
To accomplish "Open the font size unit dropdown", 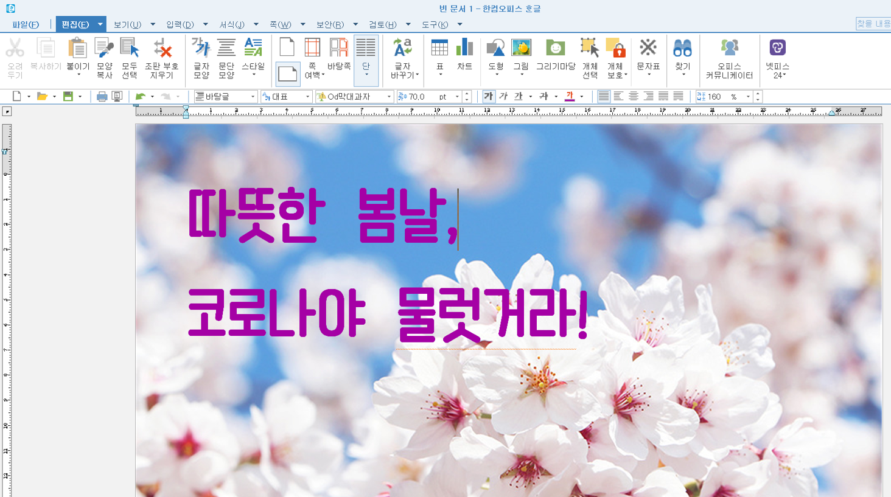I will coord(457,97).
